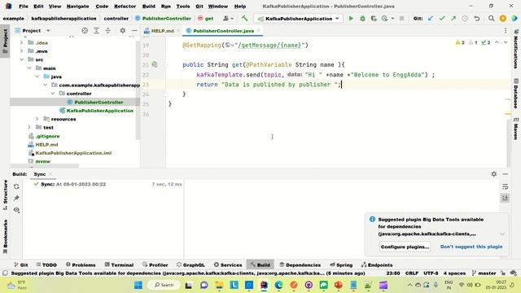Click the gutter run icon on line 21
This screenshot has height=293, width=521.
coord(155,64)
